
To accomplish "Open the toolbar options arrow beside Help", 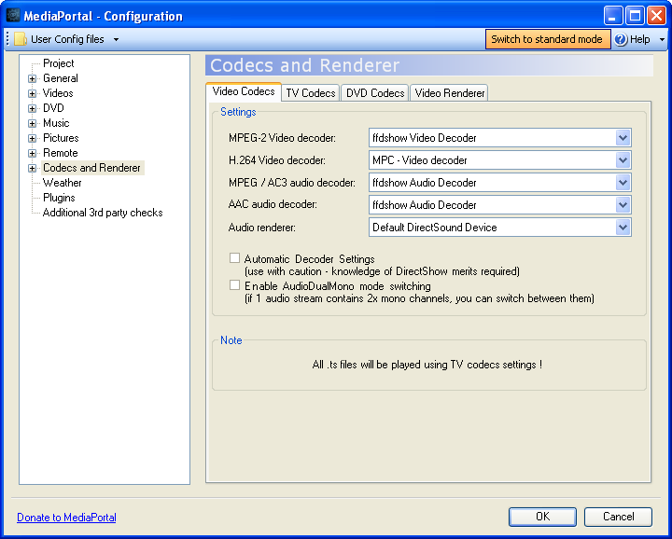I will (x=662, y=40).
